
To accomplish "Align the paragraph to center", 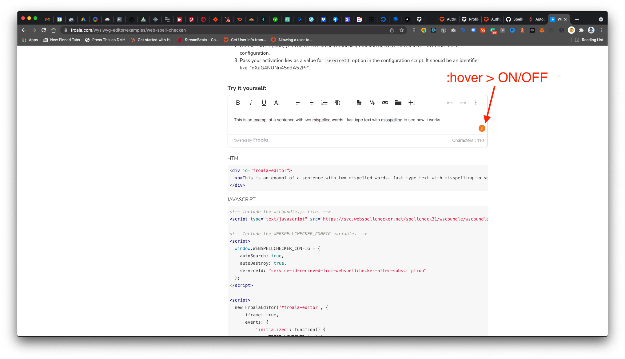I will 311,103.
